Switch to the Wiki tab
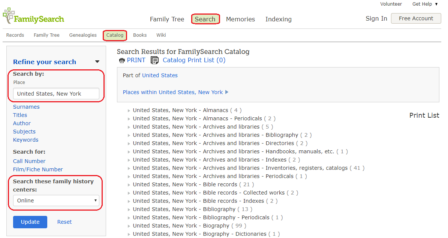 (161, 35)
